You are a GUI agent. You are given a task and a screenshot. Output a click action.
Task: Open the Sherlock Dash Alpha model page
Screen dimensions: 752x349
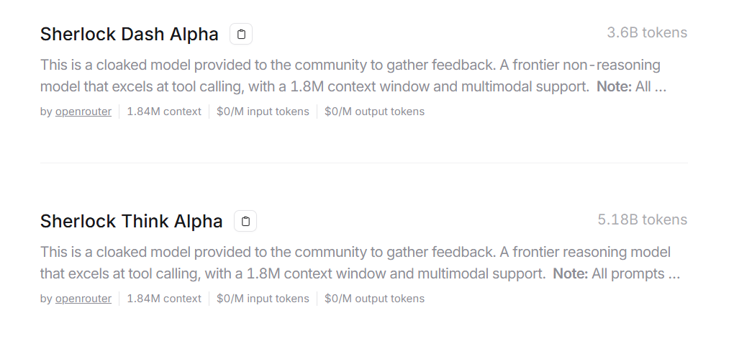(x=129, y=34)
